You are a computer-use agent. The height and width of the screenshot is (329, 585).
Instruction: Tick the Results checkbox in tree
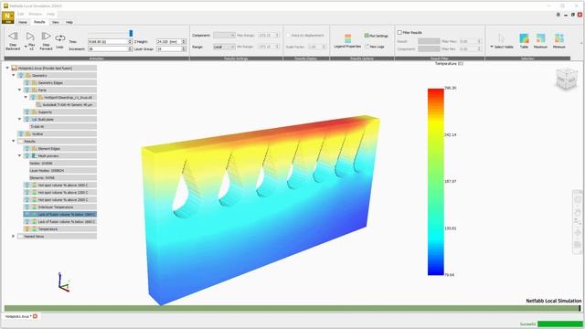pyautogui.click(x=21, y=142)
